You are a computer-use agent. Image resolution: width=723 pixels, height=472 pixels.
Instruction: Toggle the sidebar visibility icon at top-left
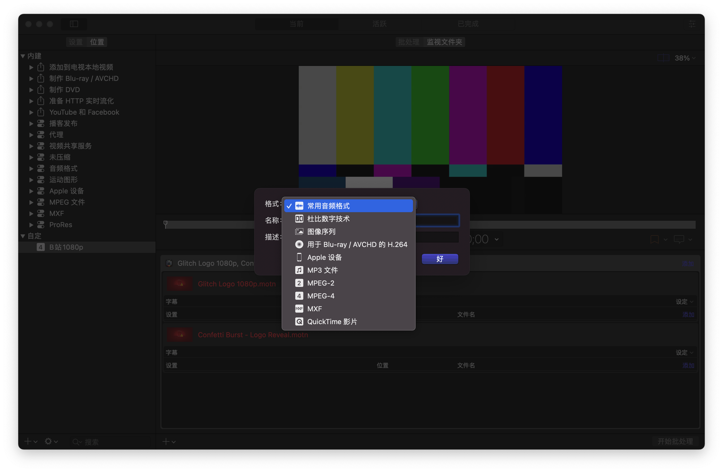[74, 24]
